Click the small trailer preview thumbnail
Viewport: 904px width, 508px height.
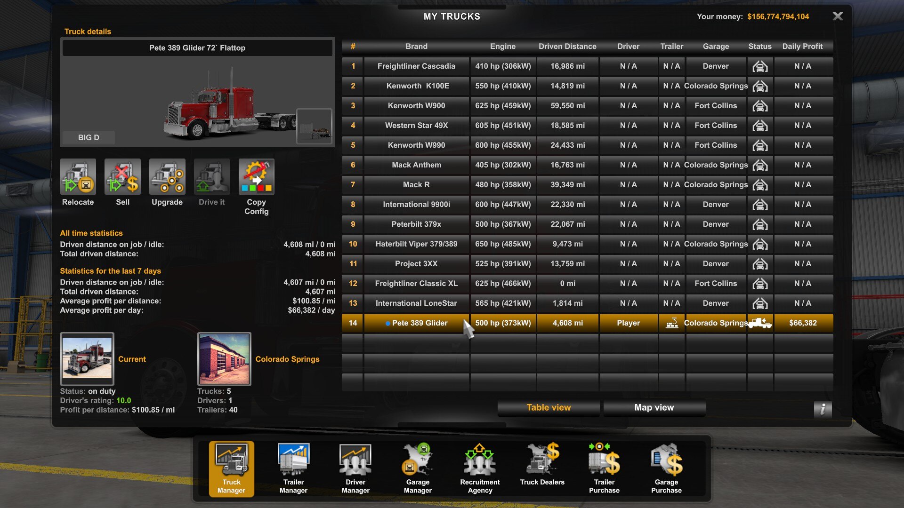pyautogui.click(x=314, y=126)
